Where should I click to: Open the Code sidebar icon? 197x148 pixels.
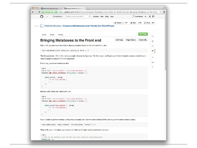[153, 36]
